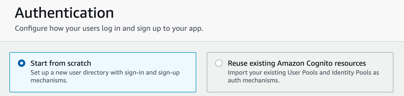Click the Authentication page heading
Screen dimensions: 404x96
[x=65, y=13]
